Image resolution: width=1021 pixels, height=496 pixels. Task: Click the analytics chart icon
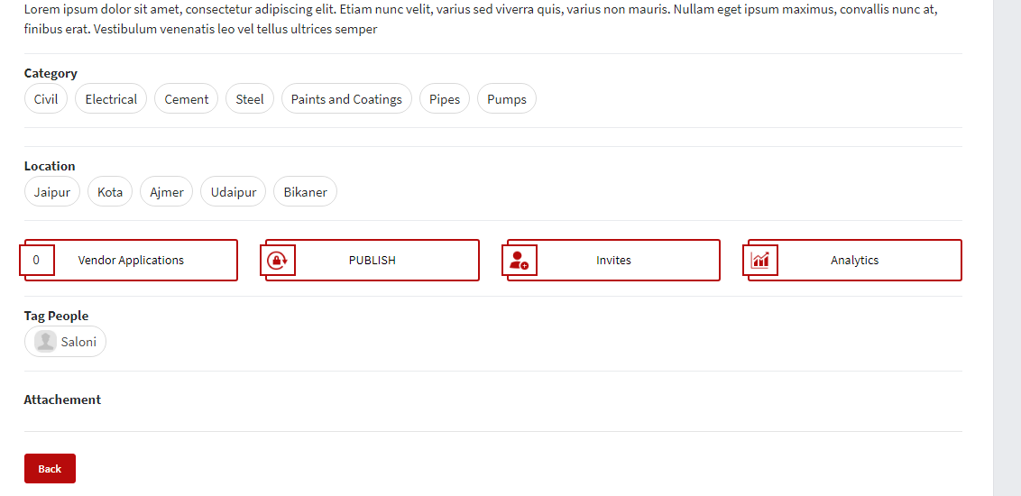760,261
